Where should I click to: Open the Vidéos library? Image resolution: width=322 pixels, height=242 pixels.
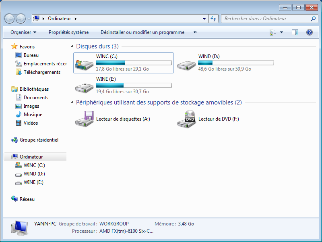[x=31, y=123]
